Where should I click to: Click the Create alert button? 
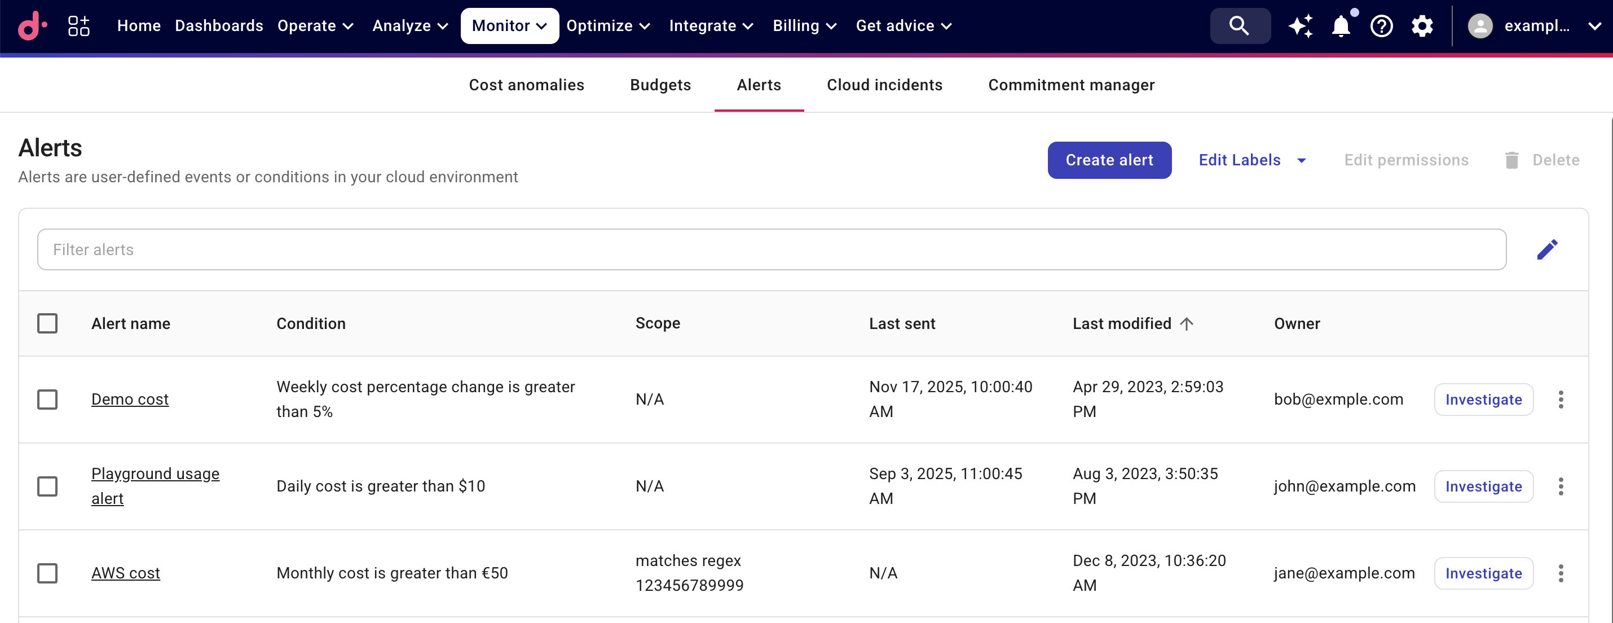[1109, 160]
